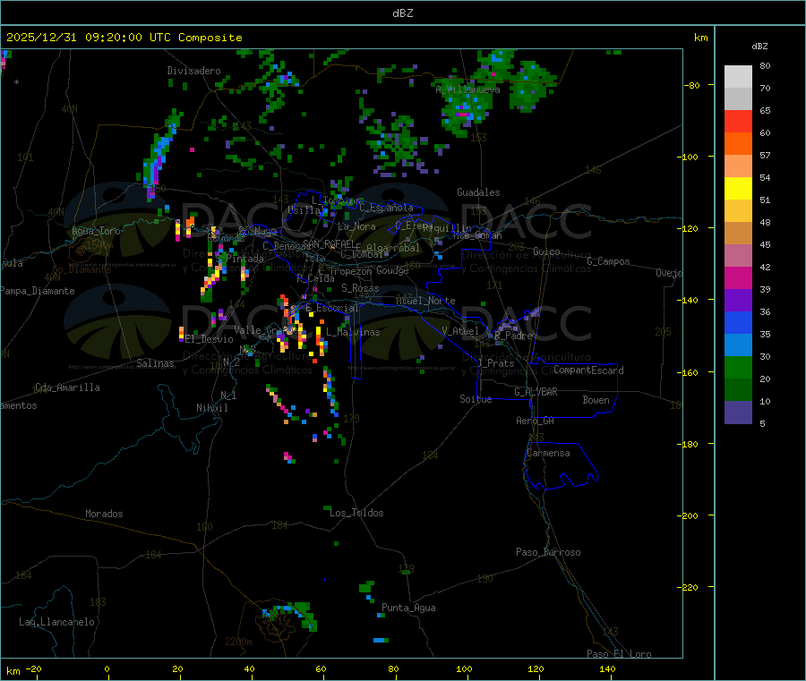Click the -80 km vertical axis tick
This screenshot has width=806, height=681.
(692, 85)
